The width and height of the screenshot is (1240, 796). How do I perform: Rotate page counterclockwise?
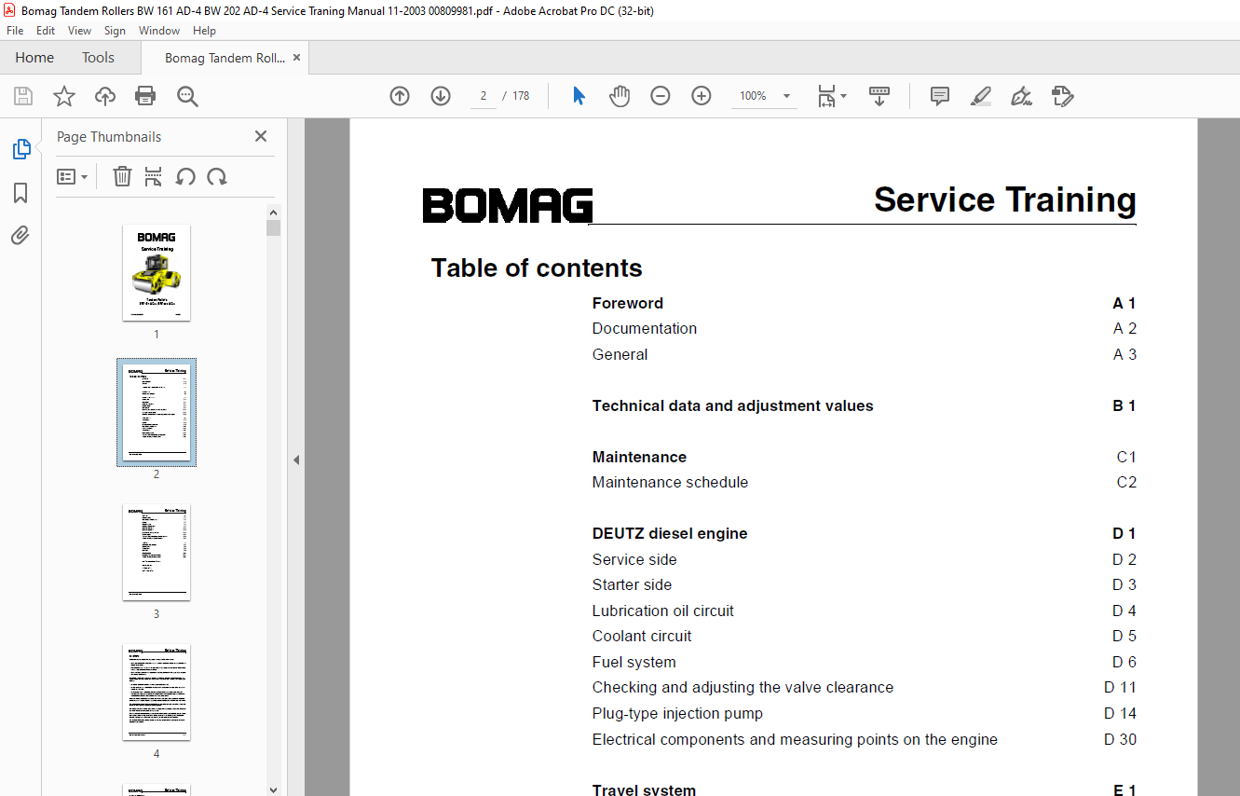[x=185, y=176]
